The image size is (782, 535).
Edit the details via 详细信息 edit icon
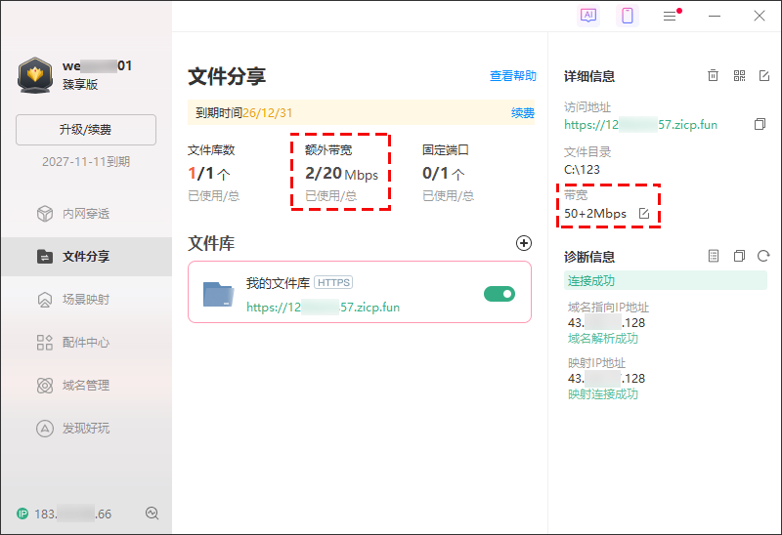764,76
